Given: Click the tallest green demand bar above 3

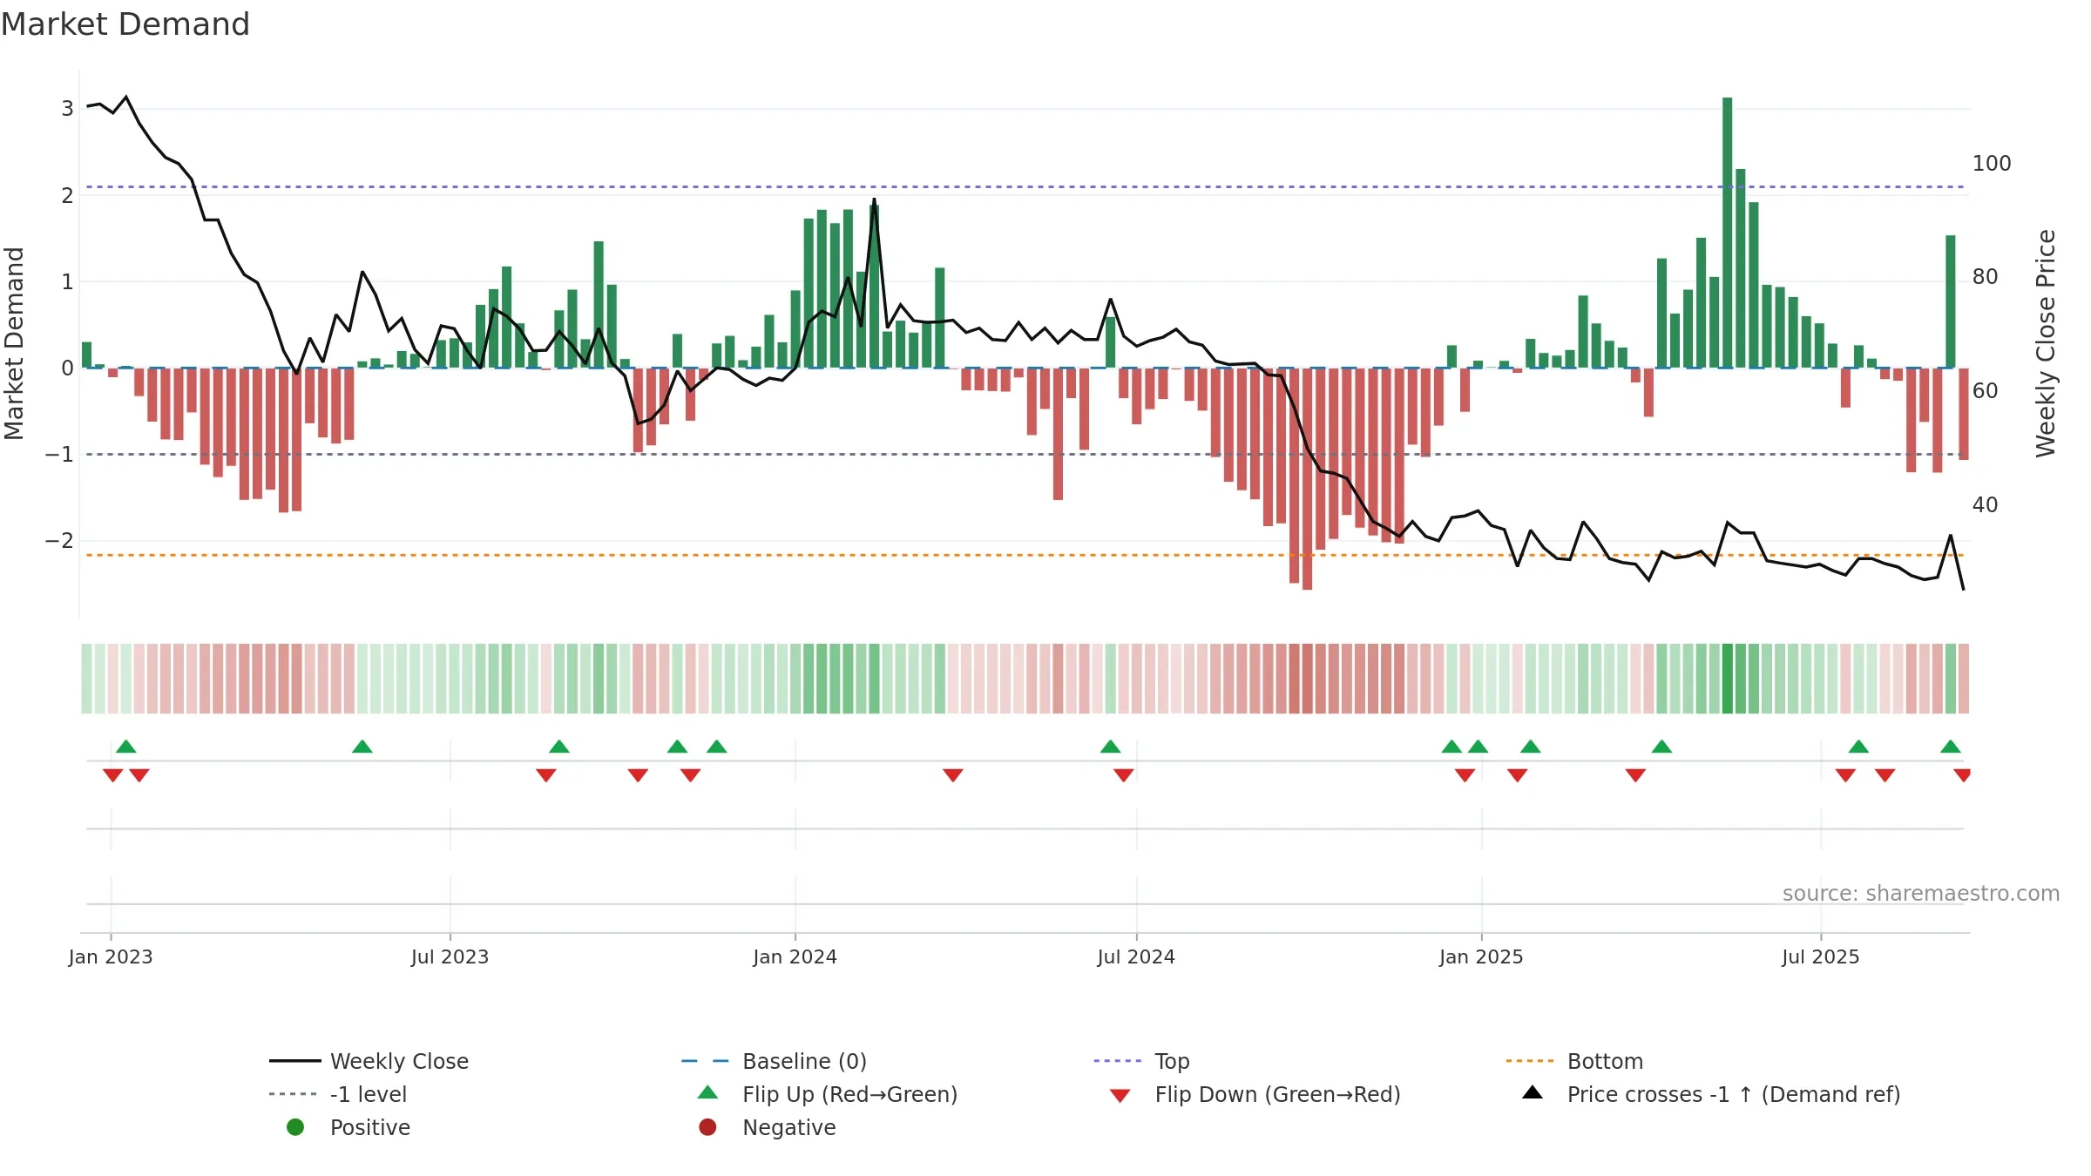Looking at the screenshot, I should click(1727, 233).
